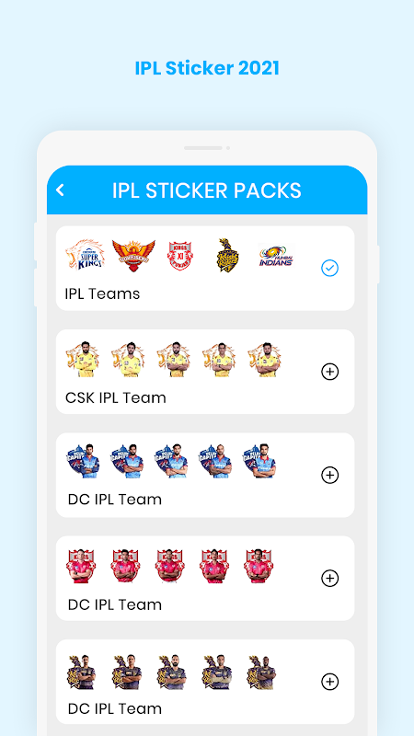Select the Mumbai Indians logo sticker

click(x=276, y=256)
